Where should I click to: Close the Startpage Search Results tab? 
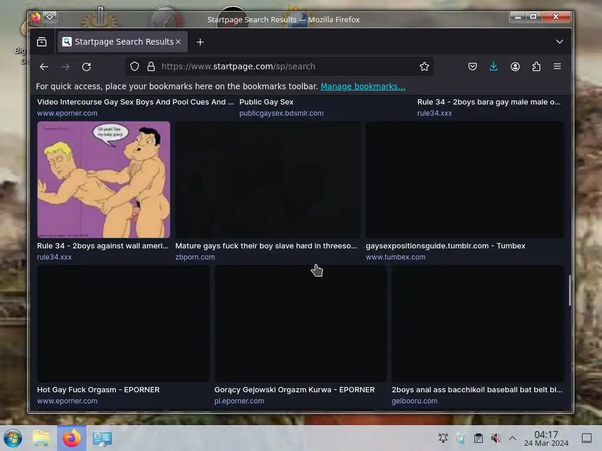tap(178, 42)
